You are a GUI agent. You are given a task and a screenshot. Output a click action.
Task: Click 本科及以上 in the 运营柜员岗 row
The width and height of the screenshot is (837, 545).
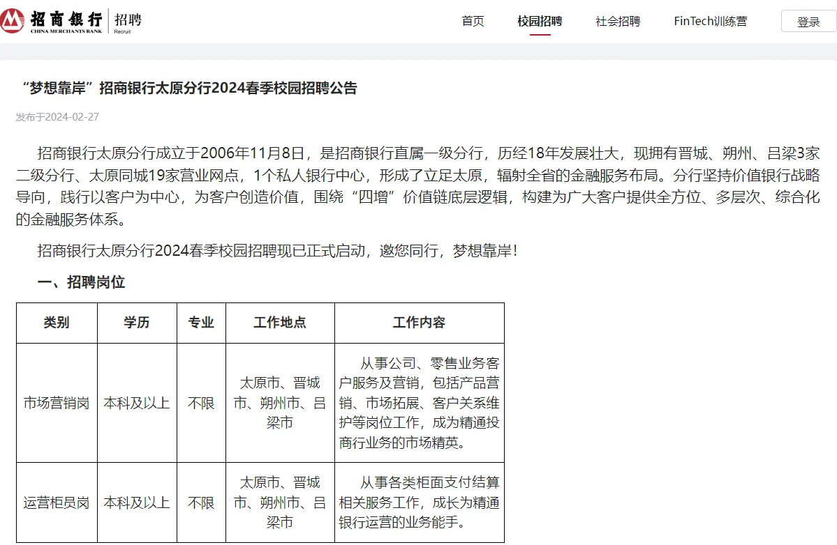coord(137,502)
